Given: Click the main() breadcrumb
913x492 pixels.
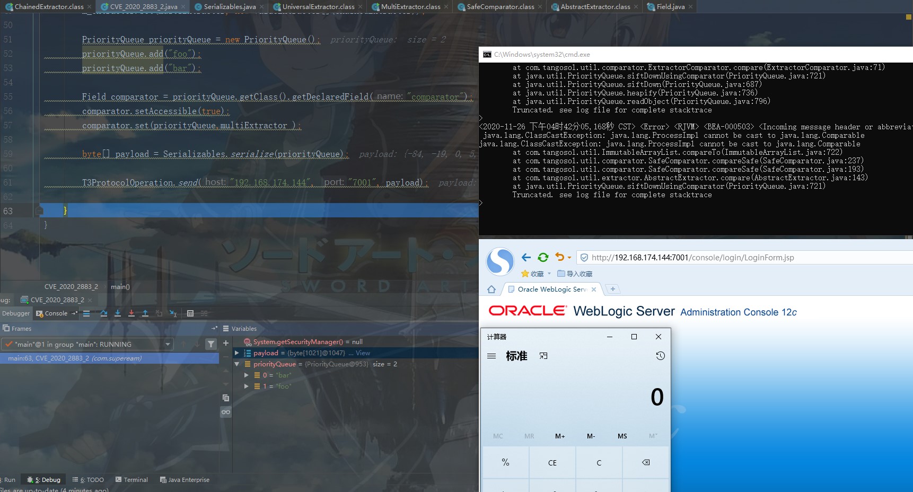Looking at the screenshot, I should tap(120, 287).
